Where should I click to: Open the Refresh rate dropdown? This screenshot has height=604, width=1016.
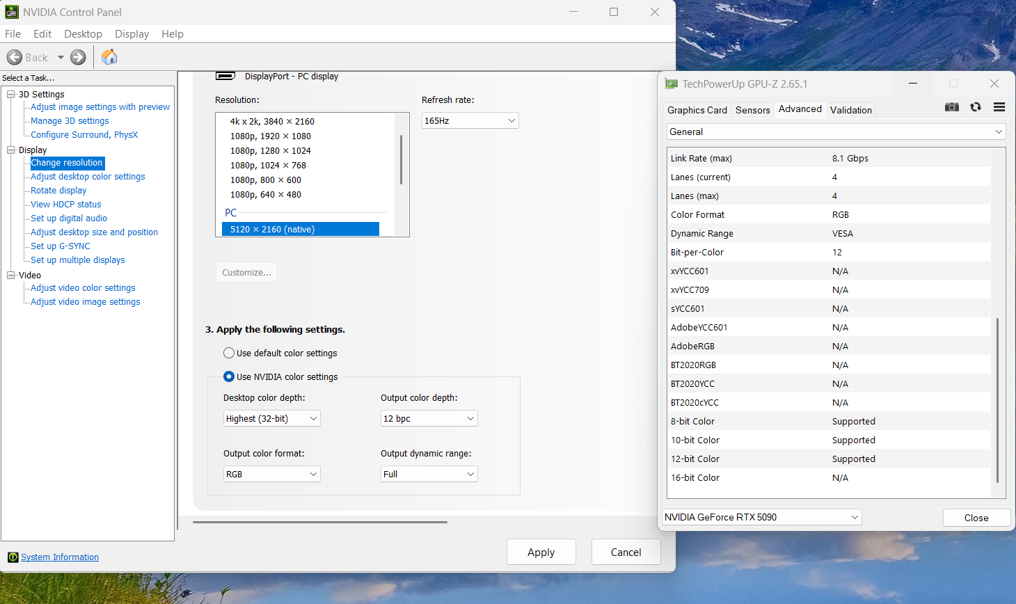[x=470, y=120]
